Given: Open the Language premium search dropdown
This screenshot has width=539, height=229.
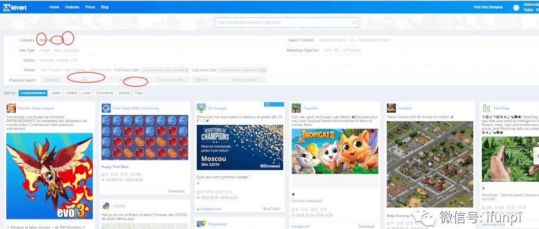Looking at the screenshot, I should pos(59,80).
